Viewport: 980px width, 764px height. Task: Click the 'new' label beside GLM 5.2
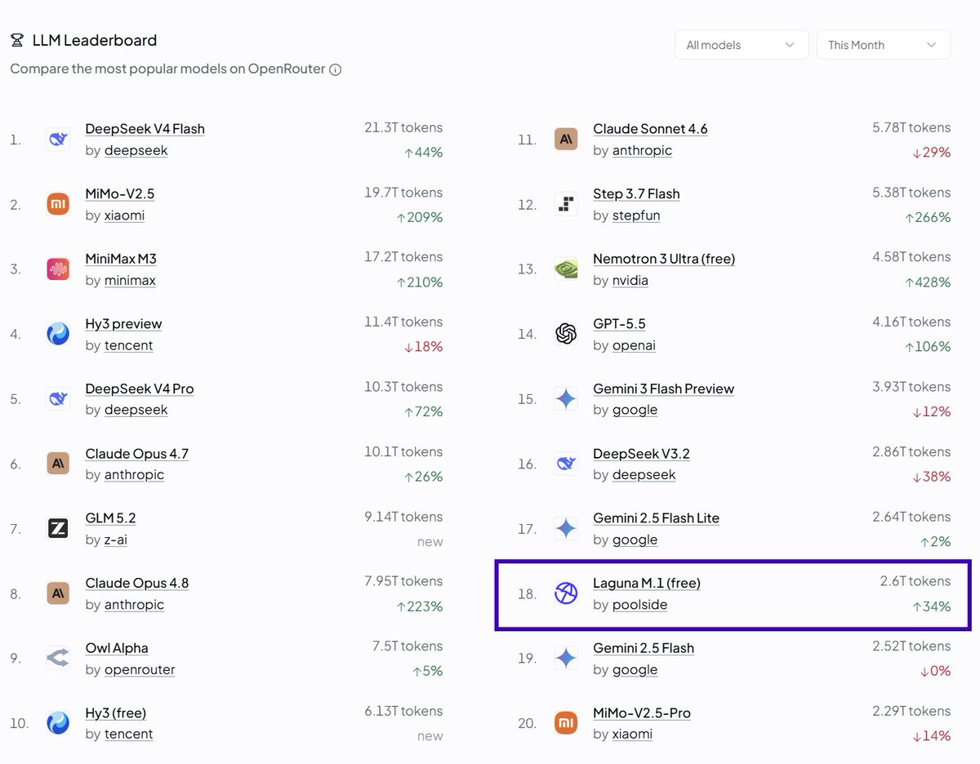pyautogui.click(x=430, y=542)
